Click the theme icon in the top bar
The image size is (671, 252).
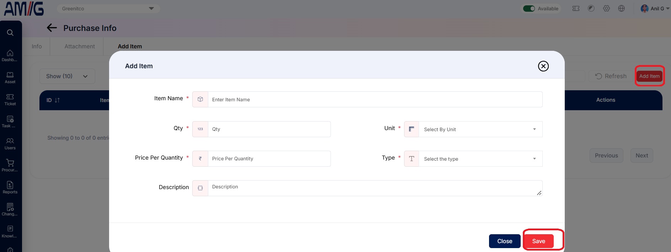coord(591,9)
